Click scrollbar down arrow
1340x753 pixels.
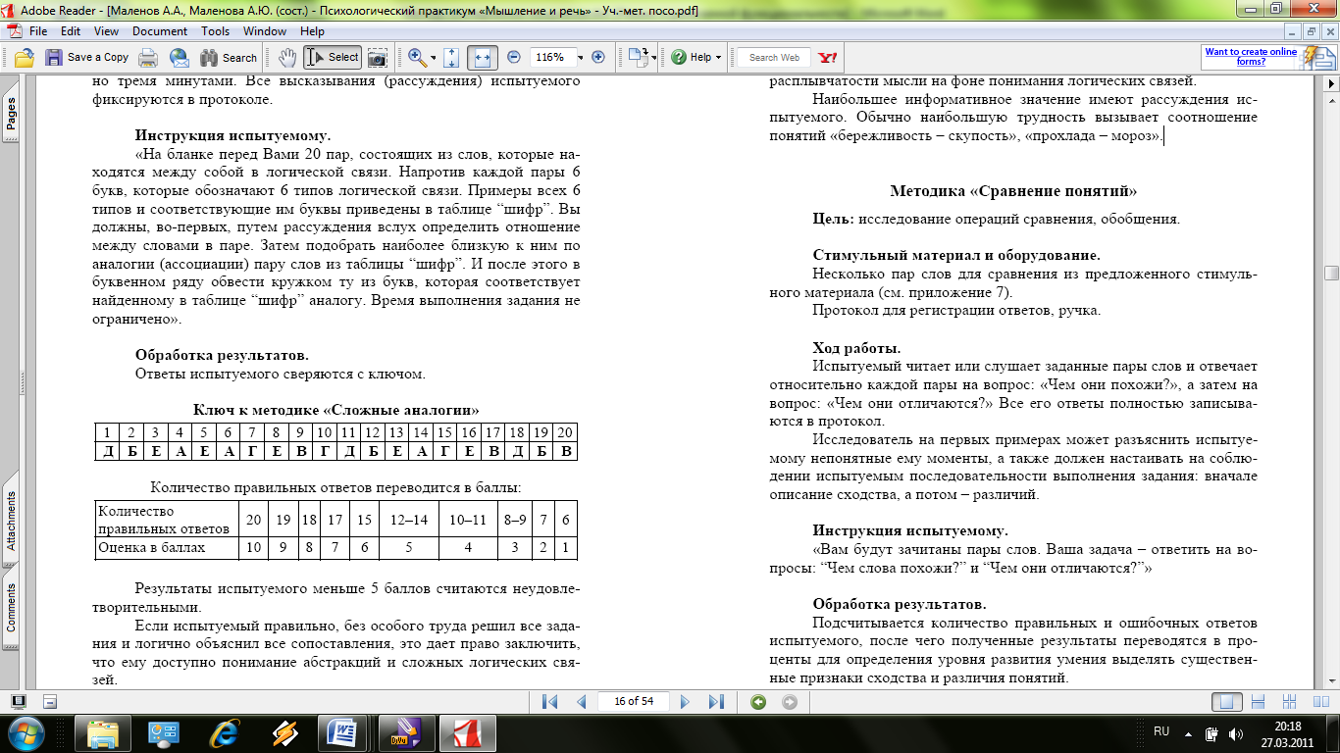[1331, 679]
